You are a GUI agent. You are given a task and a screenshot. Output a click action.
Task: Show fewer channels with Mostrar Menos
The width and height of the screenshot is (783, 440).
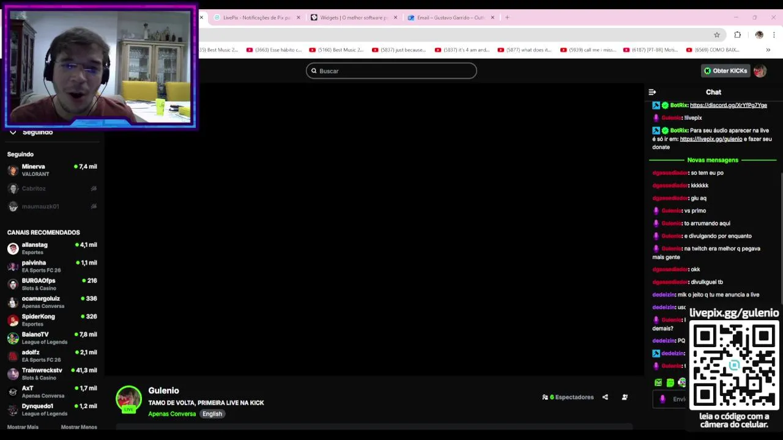pos(79,427)
